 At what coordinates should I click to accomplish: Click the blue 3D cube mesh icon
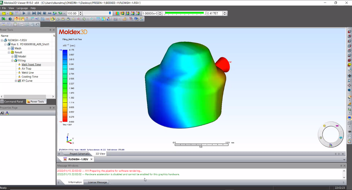click(x=10, y=19)
